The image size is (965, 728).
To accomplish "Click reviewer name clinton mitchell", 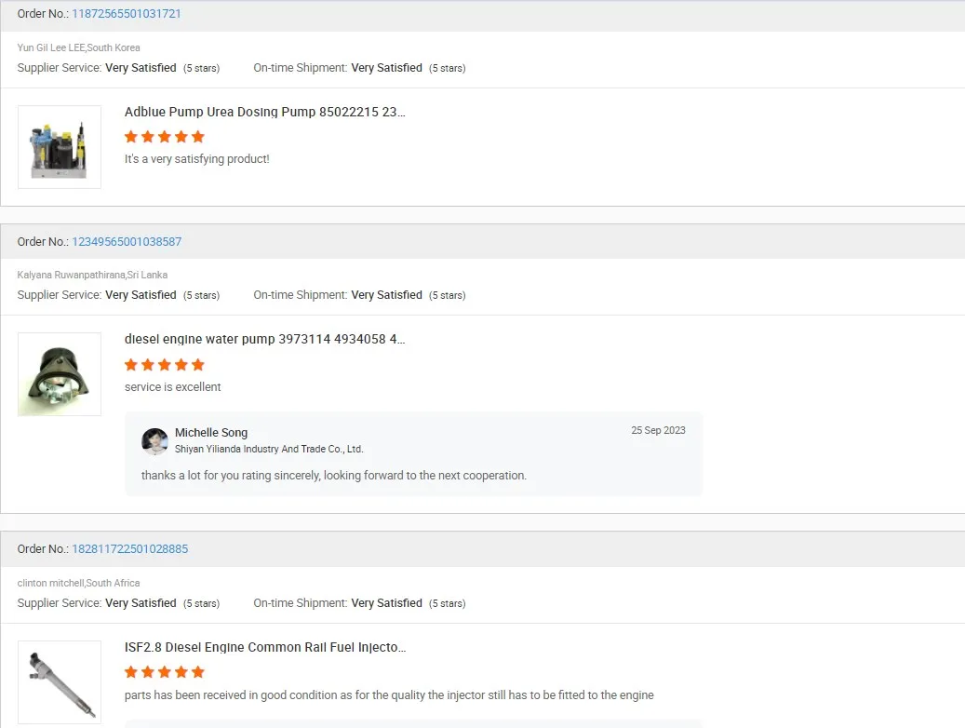I will click(x=50, y=584).
